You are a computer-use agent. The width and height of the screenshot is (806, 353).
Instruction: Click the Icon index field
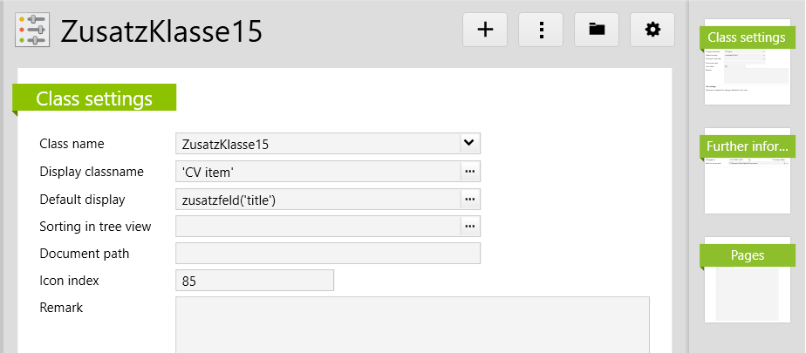point(255,281)
